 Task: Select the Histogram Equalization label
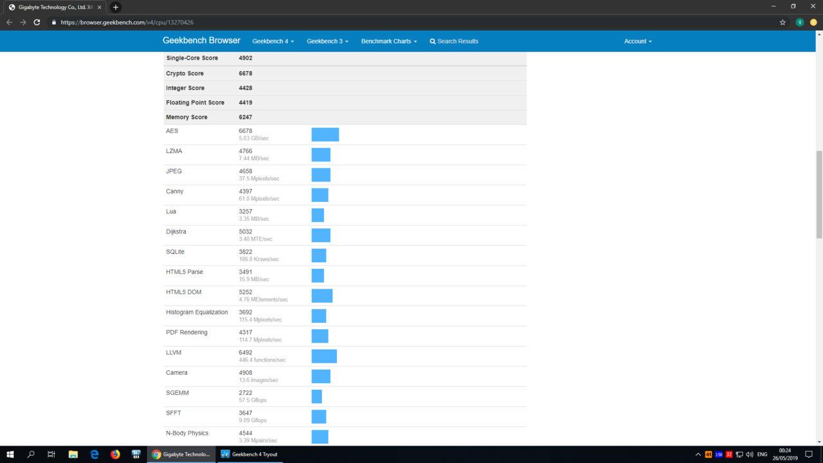[197, 313]
